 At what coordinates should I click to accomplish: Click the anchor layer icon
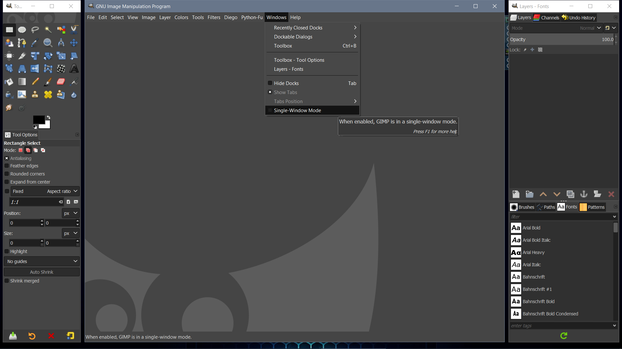(584, 194)
